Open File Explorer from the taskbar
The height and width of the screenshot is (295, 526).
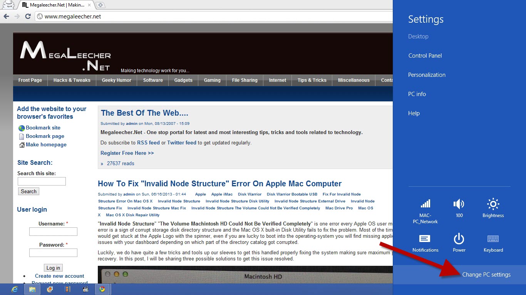click(x=32, y=289)
